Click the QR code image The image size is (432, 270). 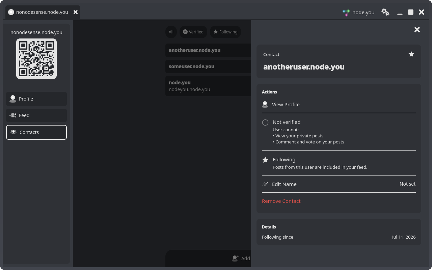[36, 59]
